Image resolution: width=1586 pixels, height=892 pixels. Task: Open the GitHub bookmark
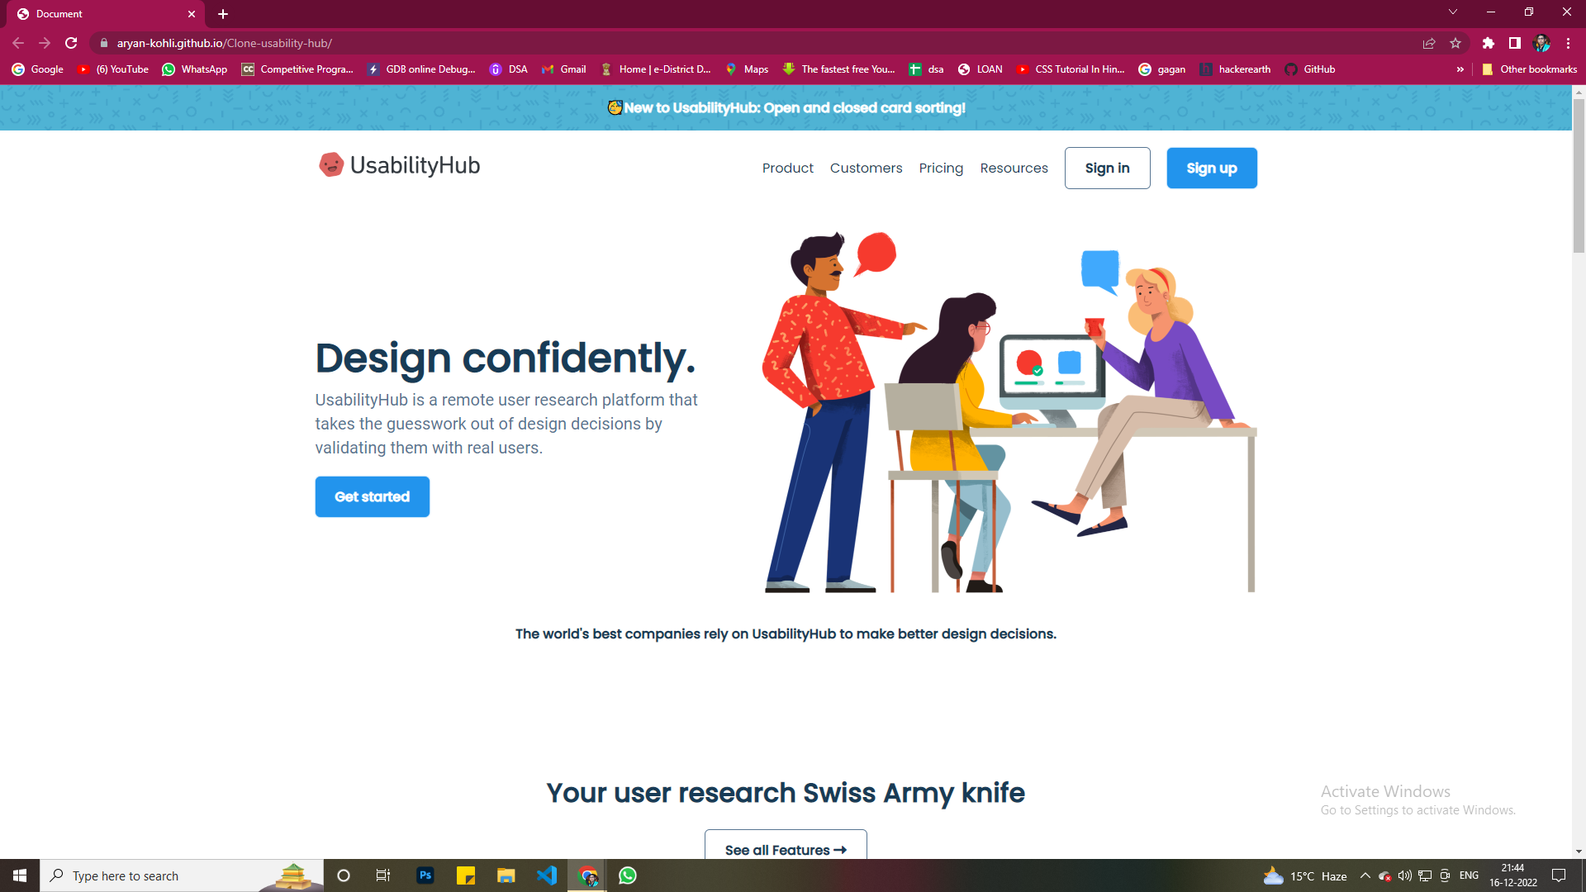click(1310, 69)
